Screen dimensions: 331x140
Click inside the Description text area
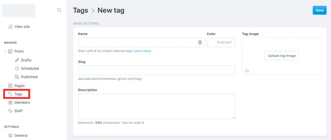[x=156, y=106]
